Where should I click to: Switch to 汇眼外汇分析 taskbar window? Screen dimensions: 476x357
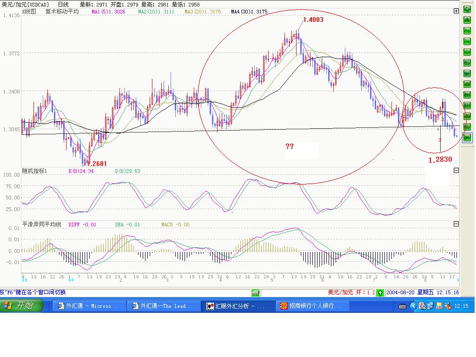(238, 306)
